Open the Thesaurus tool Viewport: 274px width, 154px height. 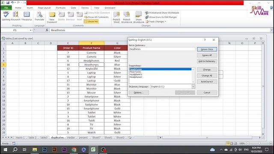[x=27, y=16]
